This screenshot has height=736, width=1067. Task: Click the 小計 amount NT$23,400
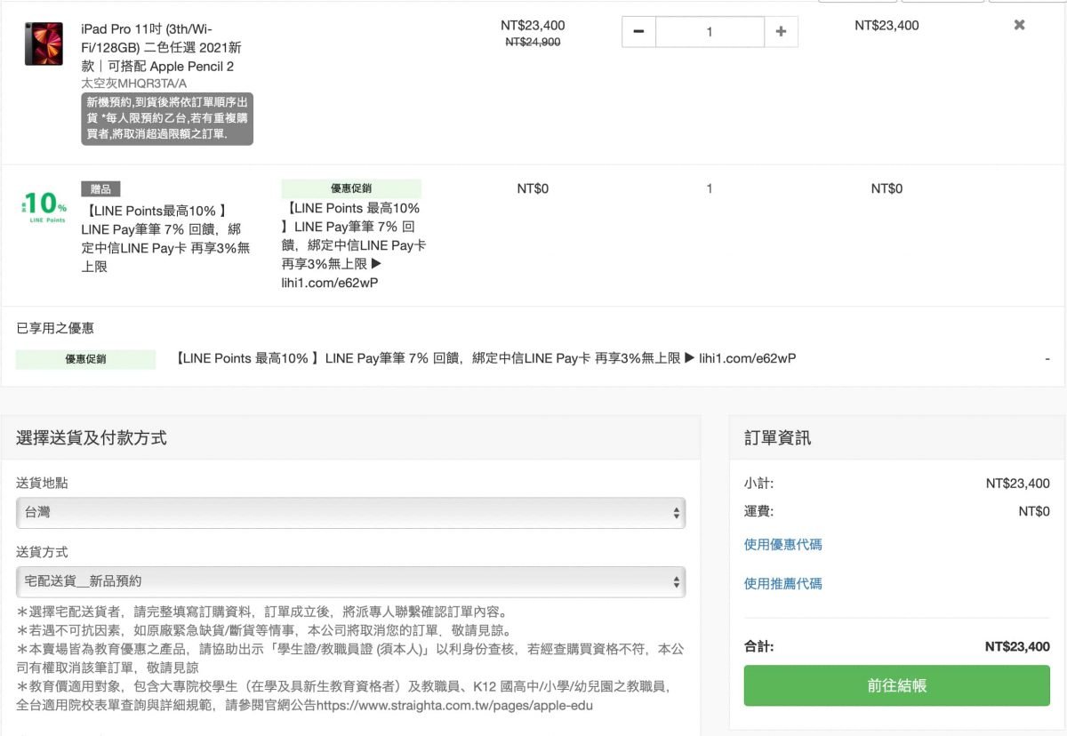point(1018,484)
